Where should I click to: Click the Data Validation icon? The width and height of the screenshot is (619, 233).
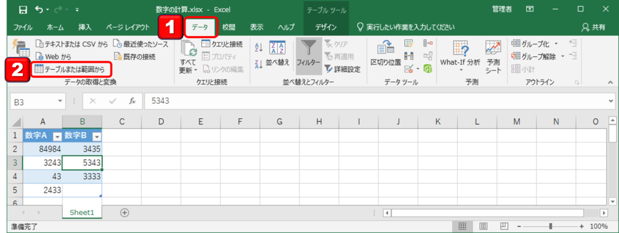pyautogui.click(x=408, y=69)
